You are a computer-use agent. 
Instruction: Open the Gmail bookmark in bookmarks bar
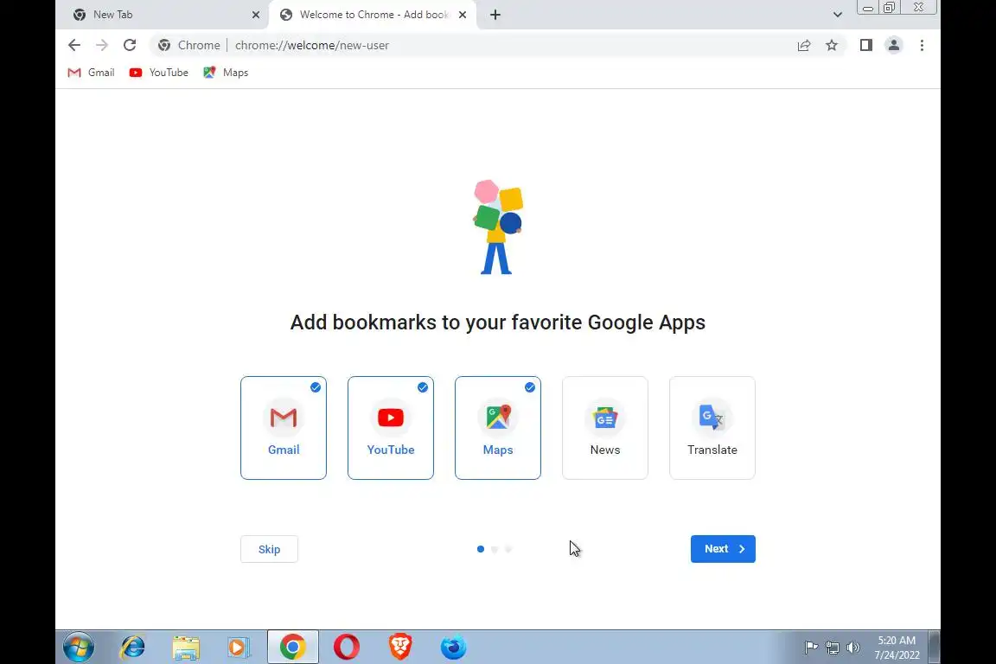tap(92, 73)
